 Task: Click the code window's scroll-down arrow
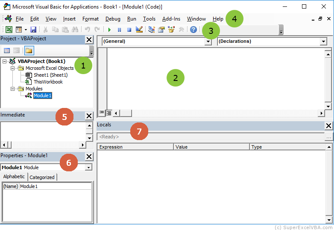click(x=328, y=106)
